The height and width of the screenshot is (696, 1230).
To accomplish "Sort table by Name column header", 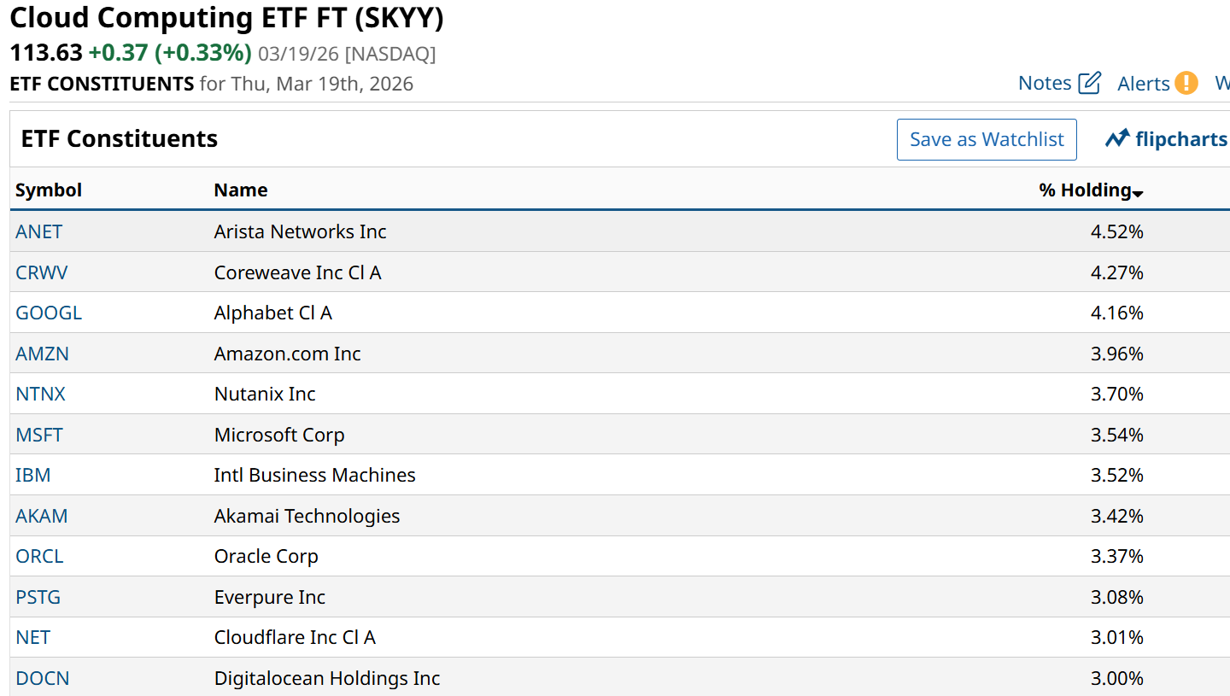I will pyautogui.click(x=241, y=190).
